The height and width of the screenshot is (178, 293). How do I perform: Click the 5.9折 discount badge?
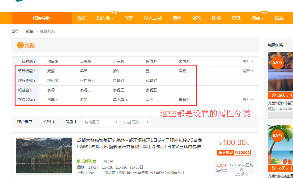click(277, 62)
